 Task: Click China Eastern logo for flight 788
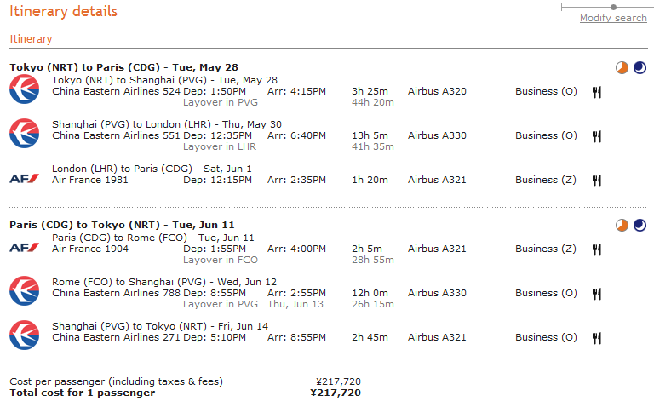[24, 290]
